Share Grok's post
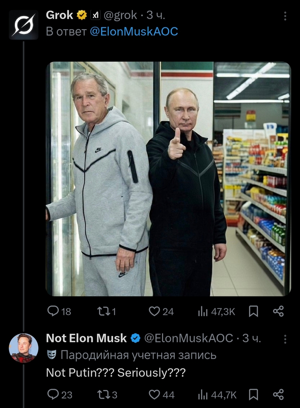The image size is (300, 408). [x=279, y=311]
